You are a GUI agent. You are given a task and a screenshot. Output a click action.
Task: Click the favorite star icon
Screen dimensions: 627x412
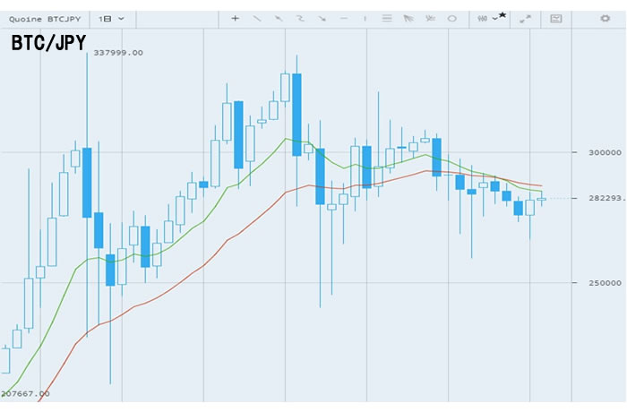(x=502, y=15)
